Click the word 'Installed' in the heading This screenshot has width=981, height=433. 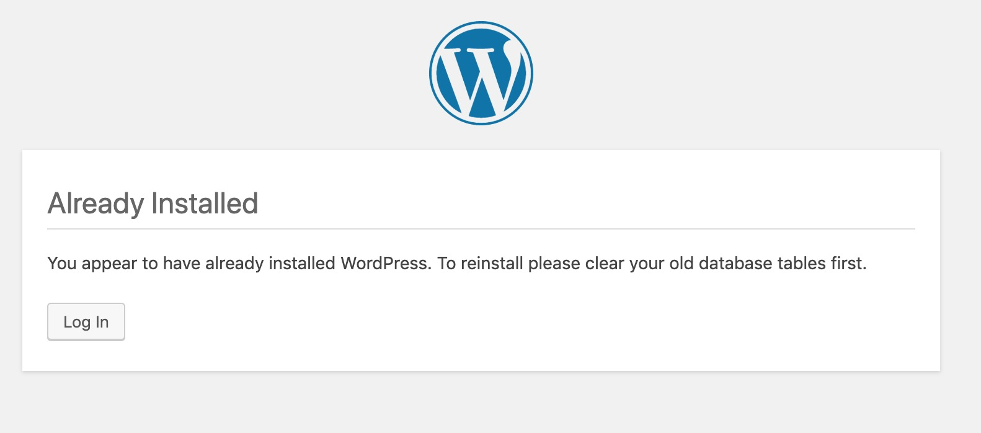(205, 203)
